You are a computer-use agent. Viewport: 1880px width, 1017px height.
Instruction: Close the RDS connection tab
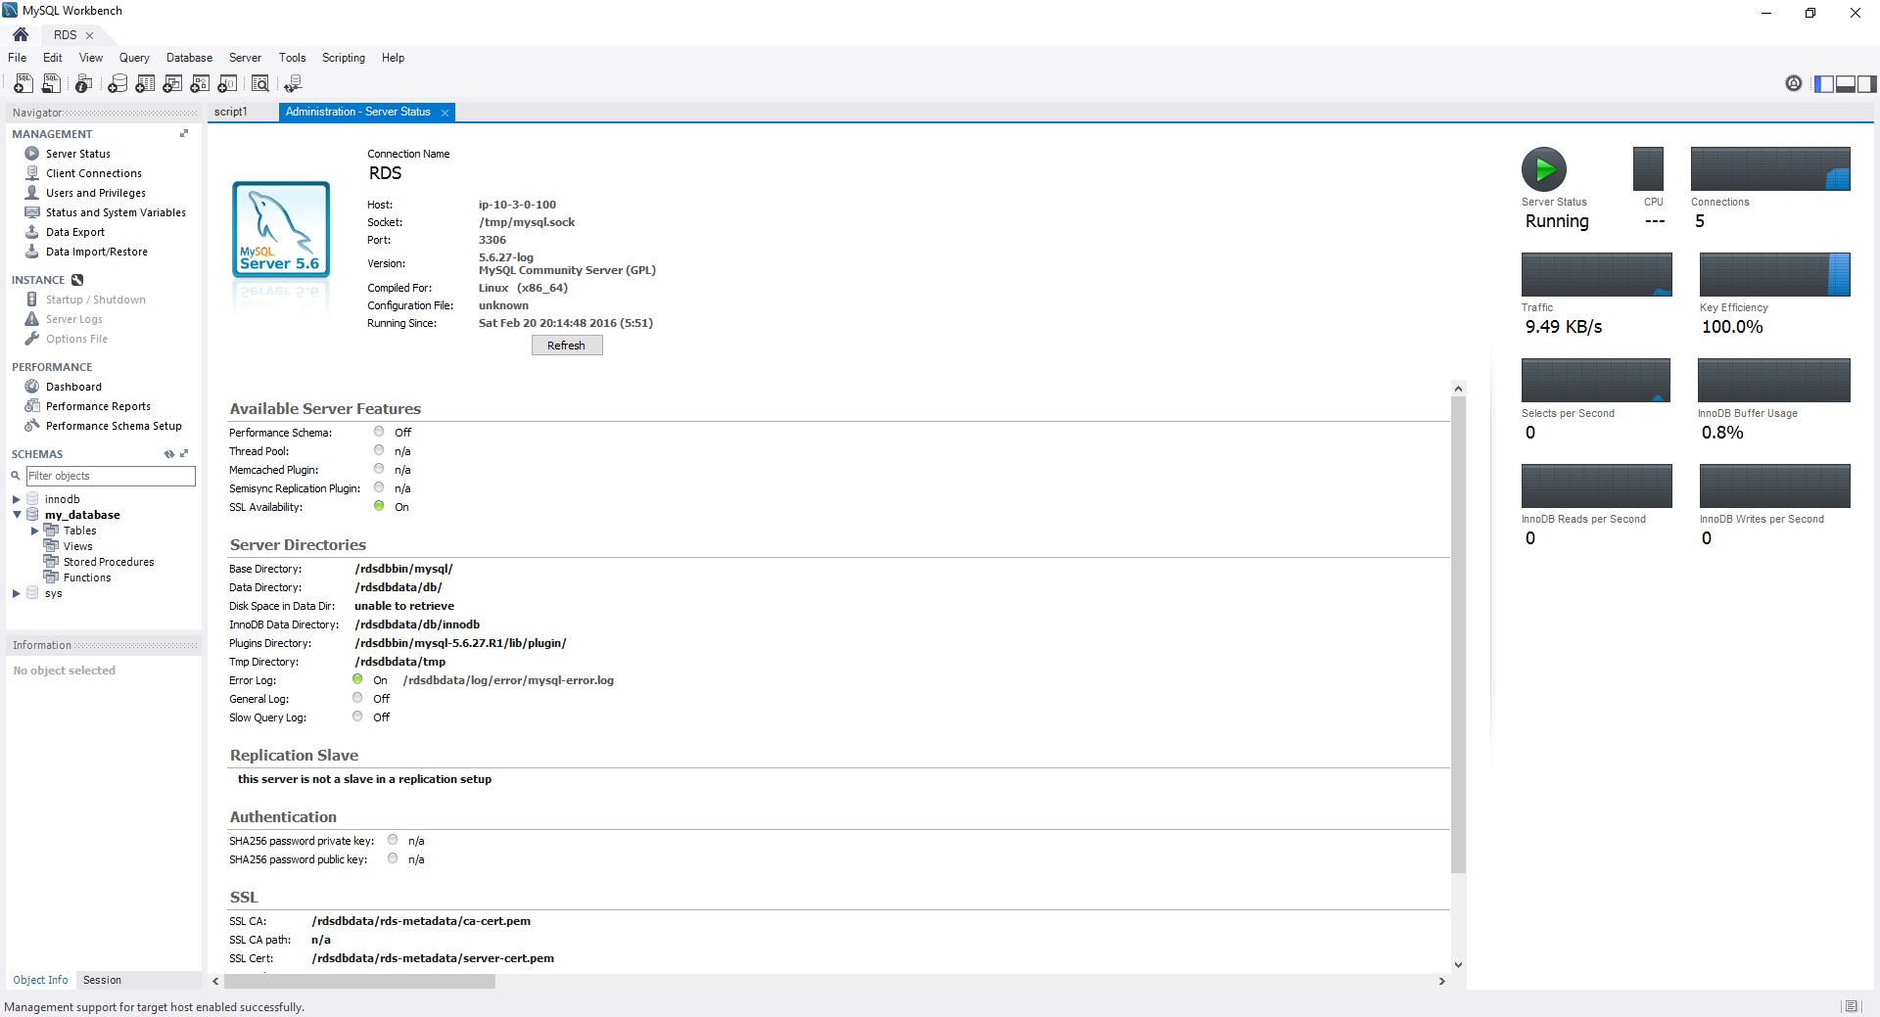(x=89, y=35)
